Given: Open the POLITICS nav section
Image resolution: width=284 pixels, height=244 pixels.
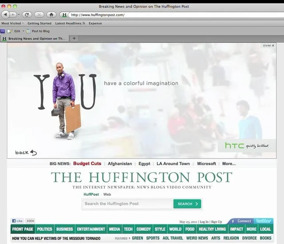Looking at the screenshot, I should (44, 229).
